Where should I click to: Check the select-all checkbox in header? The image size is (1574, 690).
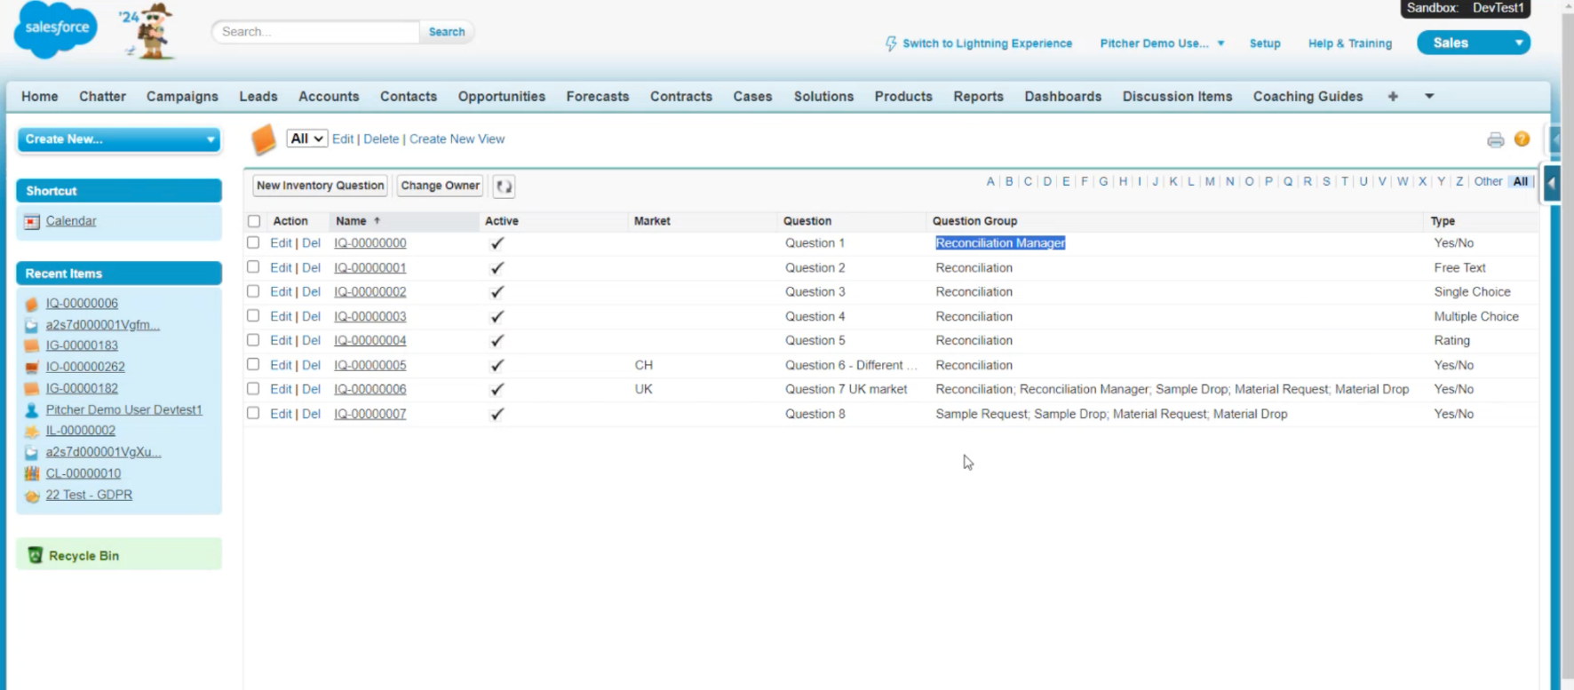click(x=254, y=221)
